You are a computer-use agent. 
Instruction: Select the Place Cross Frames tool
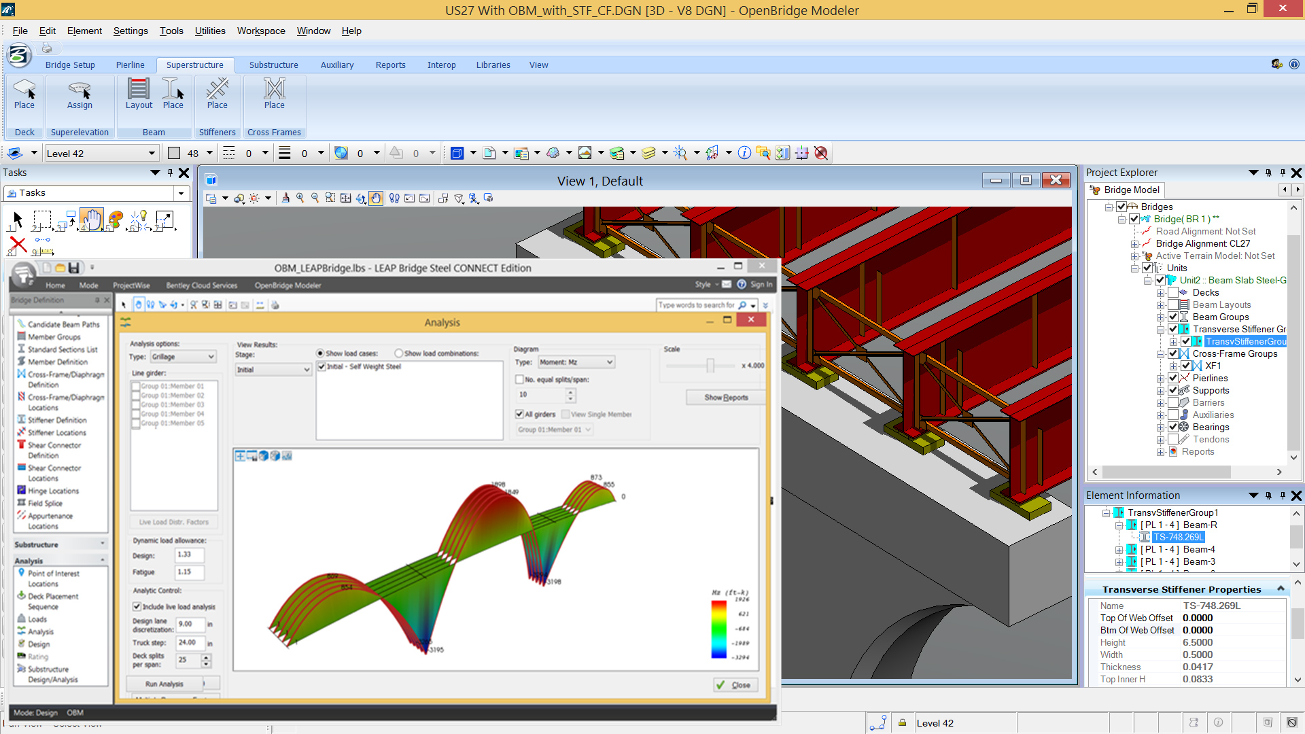(275, 94)
